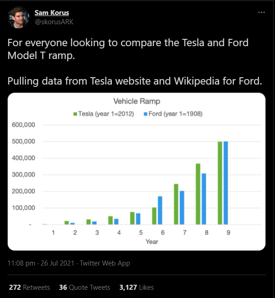
Task: View the 36 Quote Tweets list
Action: [85, 287]
